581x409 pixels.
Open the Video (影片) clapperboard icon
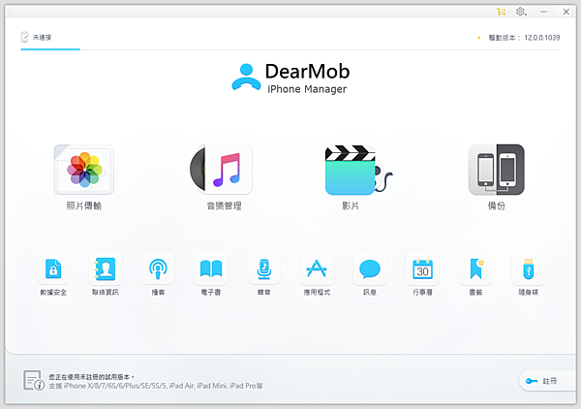(x=358, y=170)
